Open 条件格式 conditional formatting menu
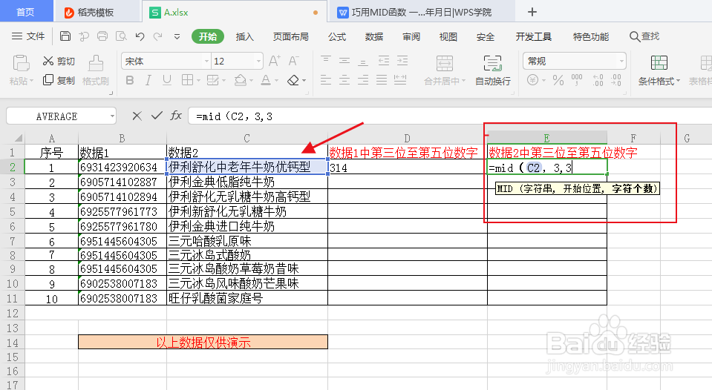The height and width of the screenshot is (390, 712). pos(659,70)
